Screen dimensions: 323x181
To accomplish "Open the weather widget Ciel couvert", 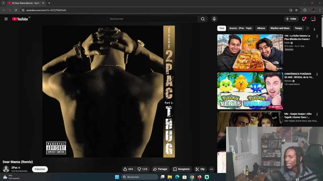I will pos(11,177).
